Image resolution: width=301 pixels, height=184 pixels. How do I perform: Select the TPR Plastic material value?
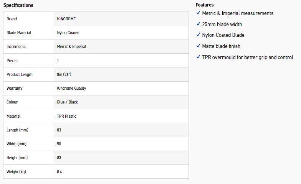click(67, 116)
